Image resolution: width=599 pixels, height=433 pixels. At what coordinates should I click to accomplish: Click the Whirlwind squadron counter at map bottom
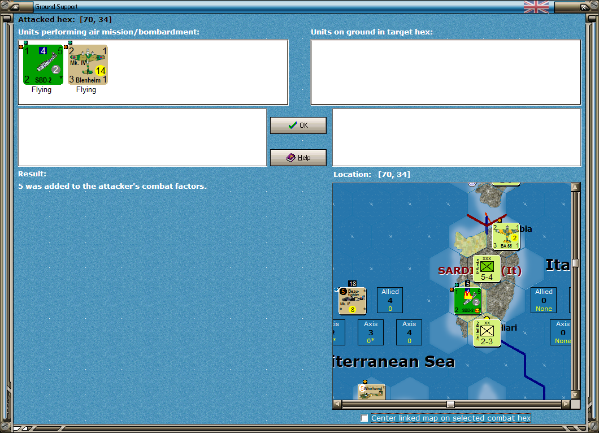pos(371,390)
